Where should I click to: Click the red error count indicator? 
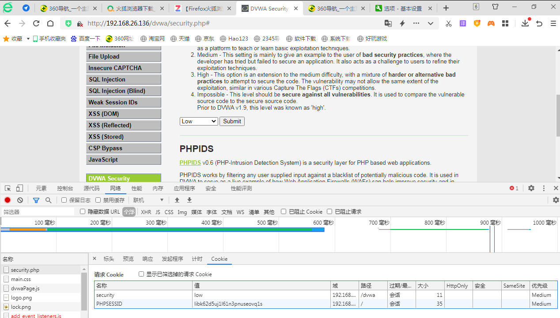pyautogui.click(x=514, y=188)
